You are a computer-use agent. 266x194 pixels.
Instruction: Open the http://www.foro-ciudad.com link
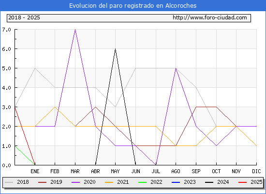[210, 17]
